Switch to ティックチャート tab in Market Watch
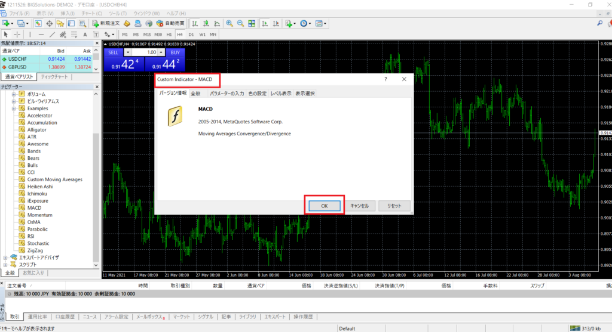The width and height of the screenshot is (612, 332). pos(54,77)
